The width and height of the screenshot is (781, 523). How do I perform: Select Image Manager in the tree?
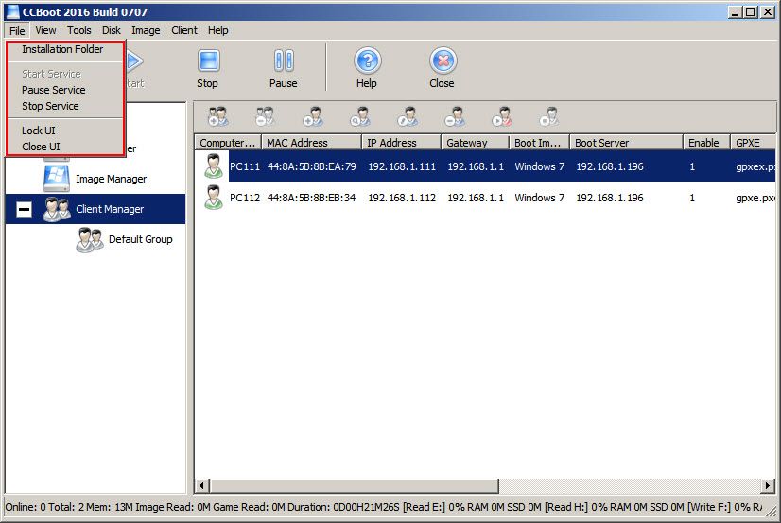111,179
